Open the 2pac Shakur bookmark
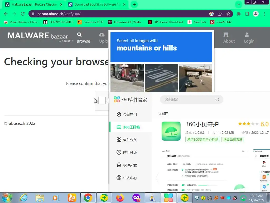 [x=22, y=22]
